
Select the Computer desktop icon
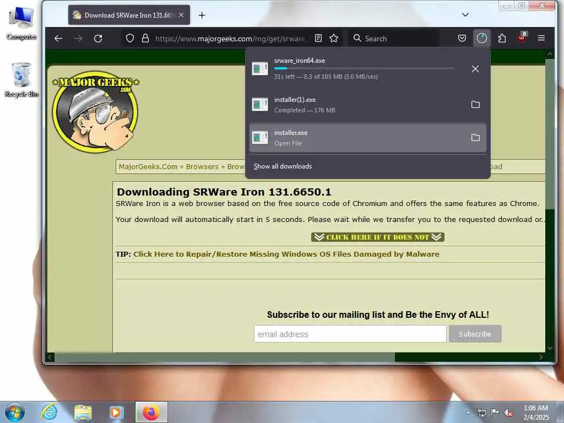[x=21, y=23]
